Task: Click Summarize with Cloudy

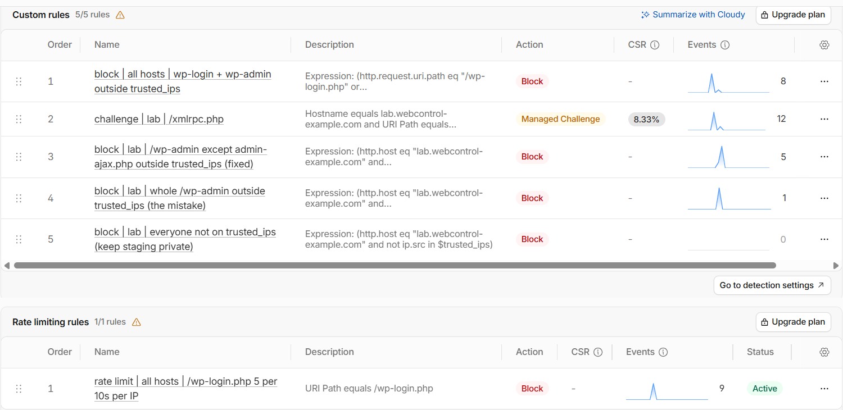Action: tap(693, 15)
